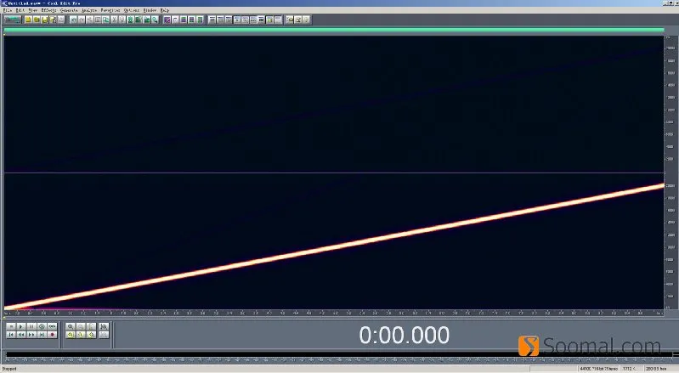Start playback with the Play button
This screenshot has height=373, width=679.
click(21, 327)
